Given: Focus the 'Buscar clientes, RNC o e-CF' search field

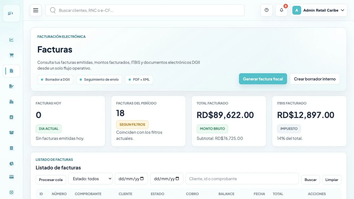Looking at the screenshot, I should [145, 10].
